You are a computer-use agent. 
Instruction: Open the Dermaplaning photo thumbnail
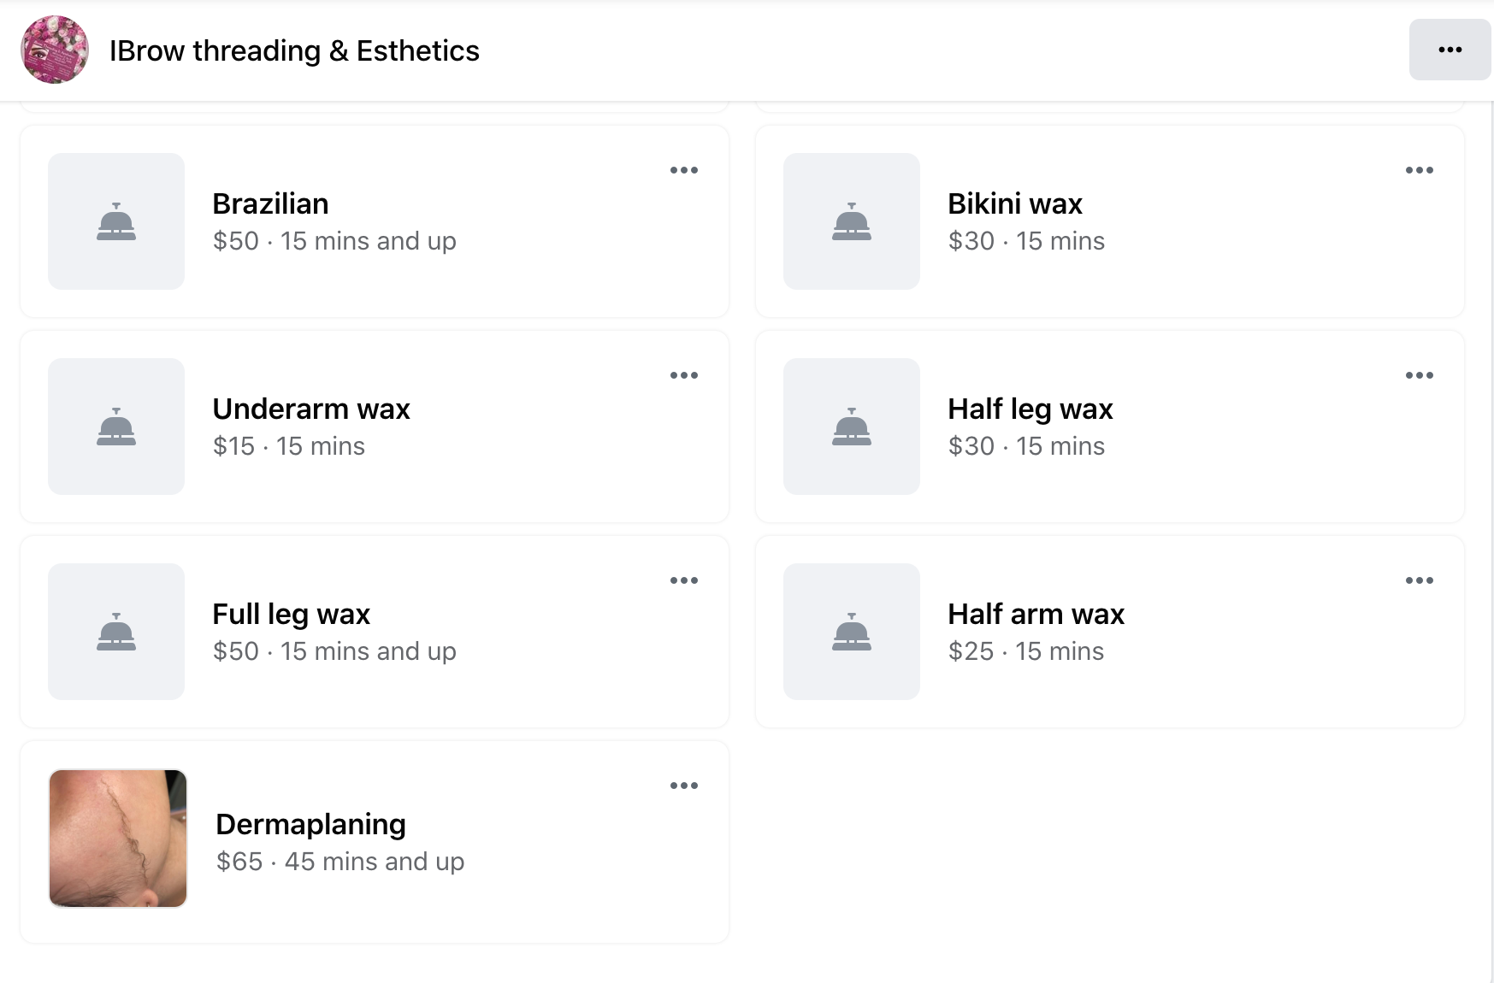(118, 838)
